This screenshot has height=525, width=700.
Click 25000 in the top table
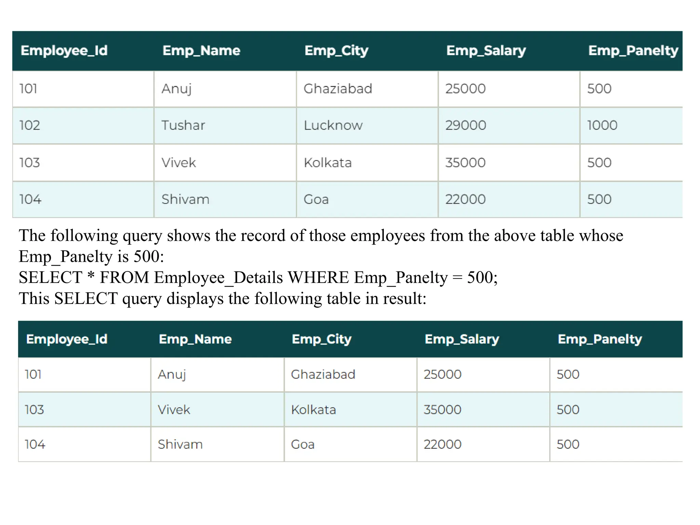(x=465, y=89)
